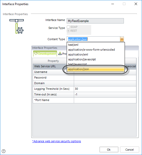Click the interface gear diagram icon
Screen dimensions: 142x155
17,26
